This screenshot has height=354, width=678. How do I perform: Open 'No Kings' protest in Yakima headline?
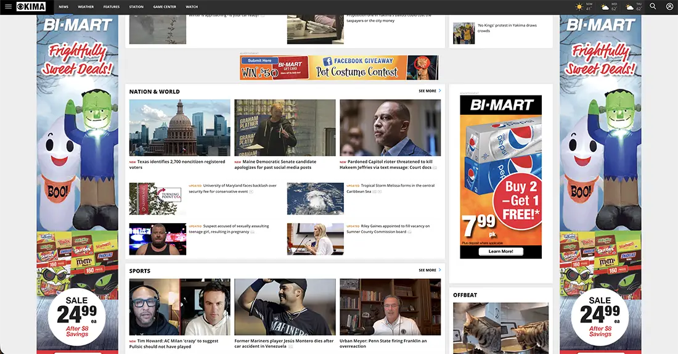(x=507, y=28)
